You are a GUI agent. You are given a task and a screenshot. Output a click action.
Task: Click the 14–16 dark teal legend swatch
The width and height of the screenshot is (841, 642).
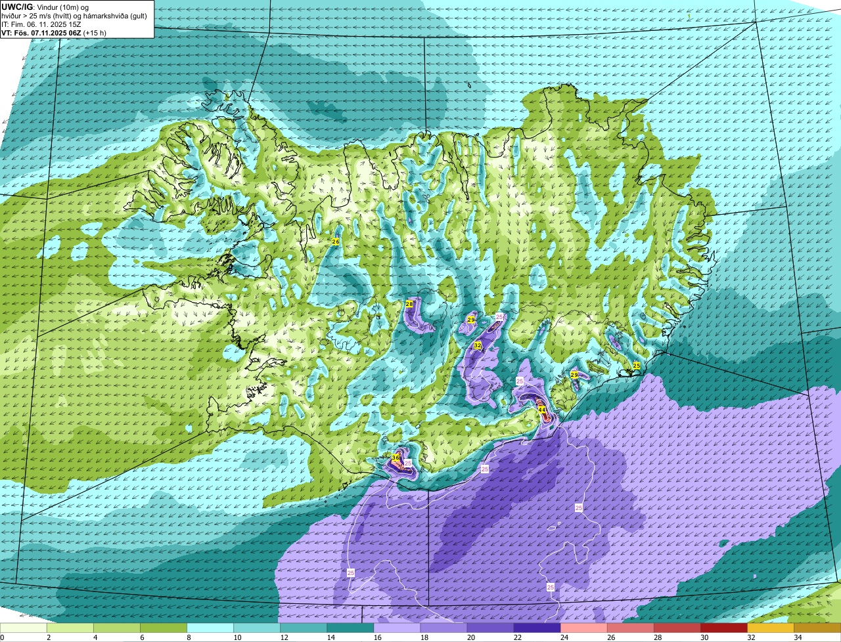[350, 628]
